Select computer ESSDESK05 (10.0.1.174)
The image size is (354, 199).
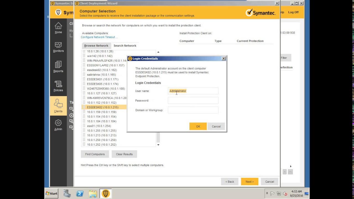click(x=103, y=84)
